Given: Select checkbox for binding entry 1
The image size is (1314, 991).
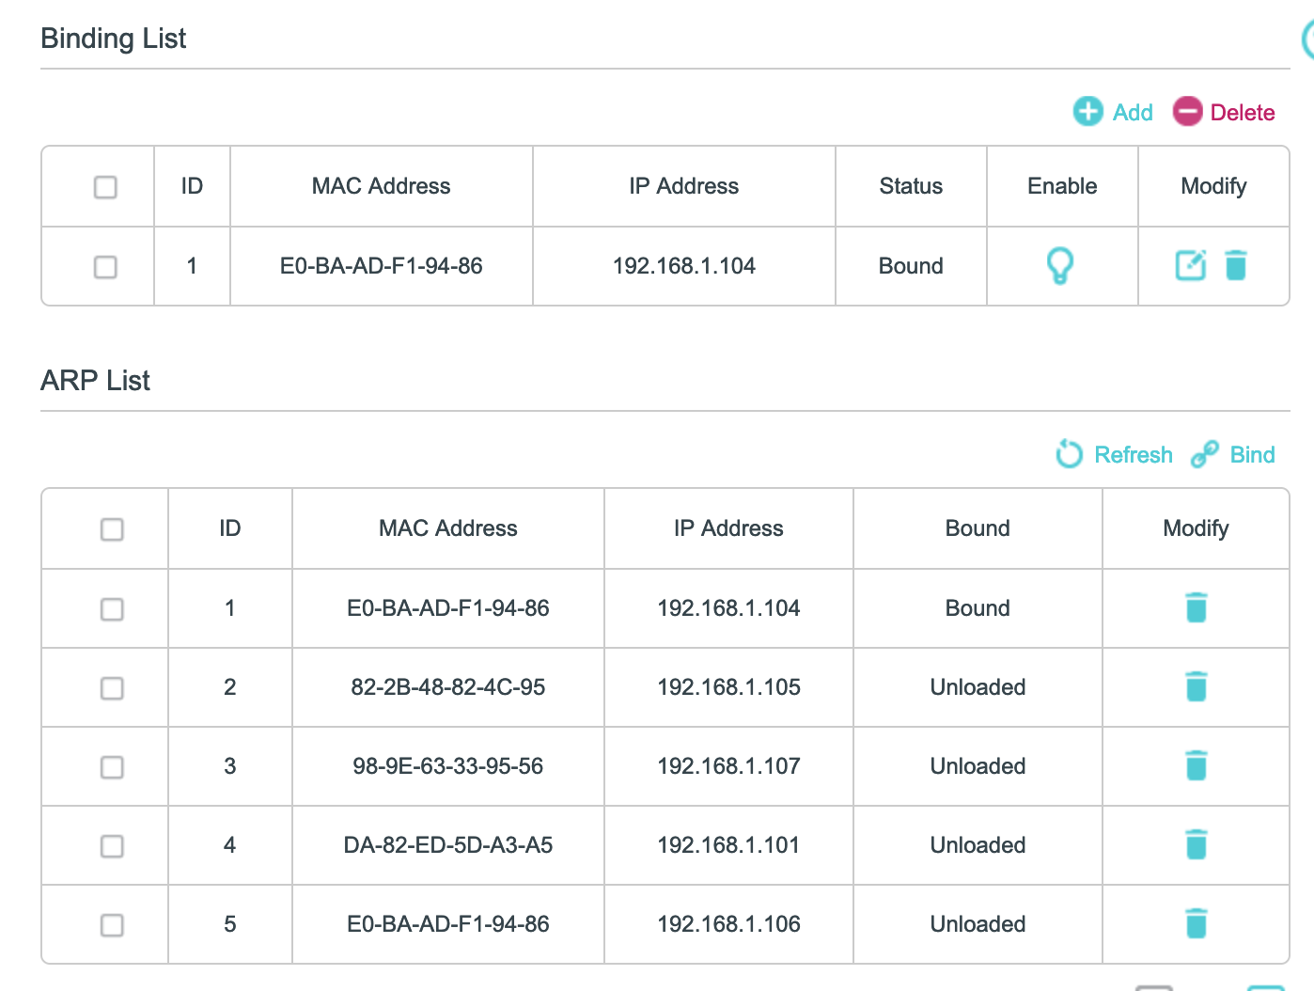Looking at the screenshot, I should pyautogui.click(x=105, y=267).
